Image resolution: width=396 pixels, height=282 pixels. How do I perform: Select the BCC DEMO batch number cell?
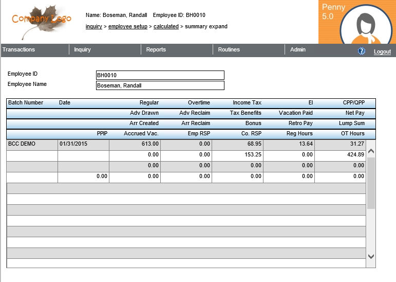point(32,144)
